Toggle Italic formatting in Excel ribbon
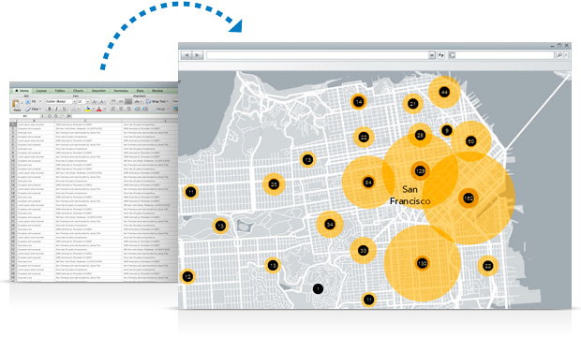 (x=56, y=109)
